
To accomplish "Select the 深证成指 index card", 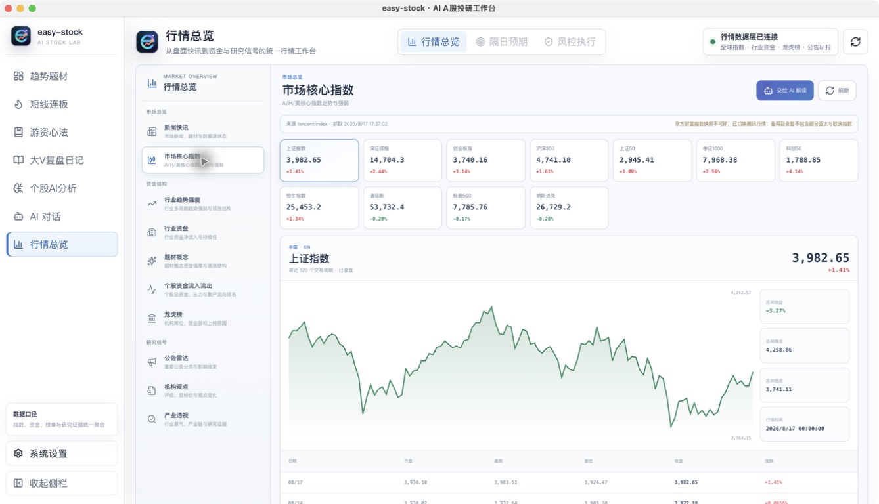I will (403, 160).
